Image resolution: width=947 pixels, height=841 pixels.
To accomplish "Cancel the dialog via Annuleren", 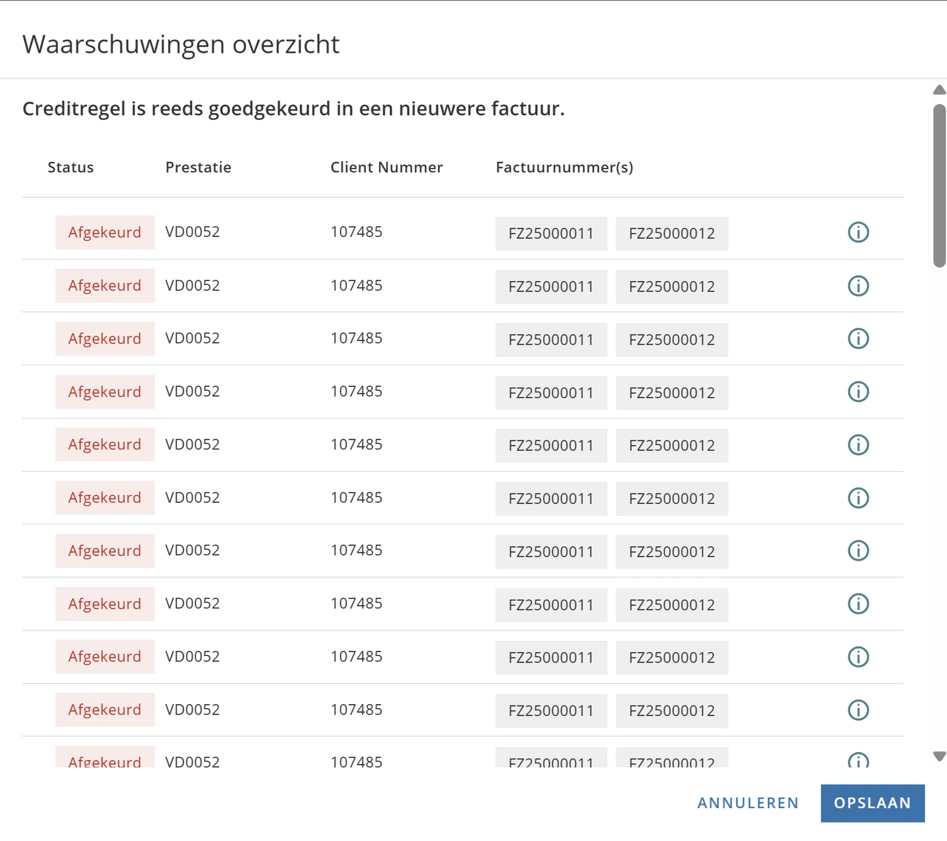I will tap(748, 803).
